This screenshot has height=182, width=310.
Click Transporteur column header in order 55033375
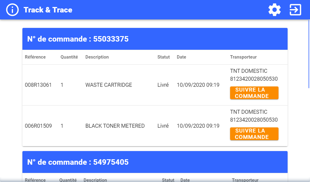pyautogui.click(x=243, y=57)
